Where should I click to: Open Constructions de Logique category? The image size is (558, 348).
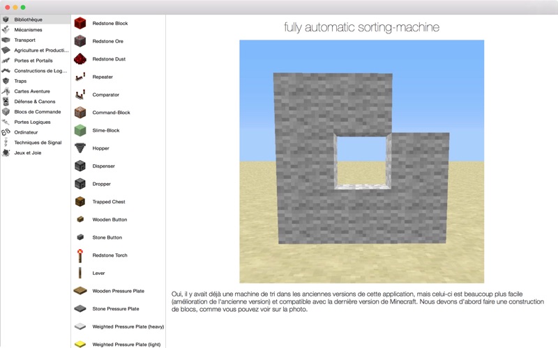[36, 71]
